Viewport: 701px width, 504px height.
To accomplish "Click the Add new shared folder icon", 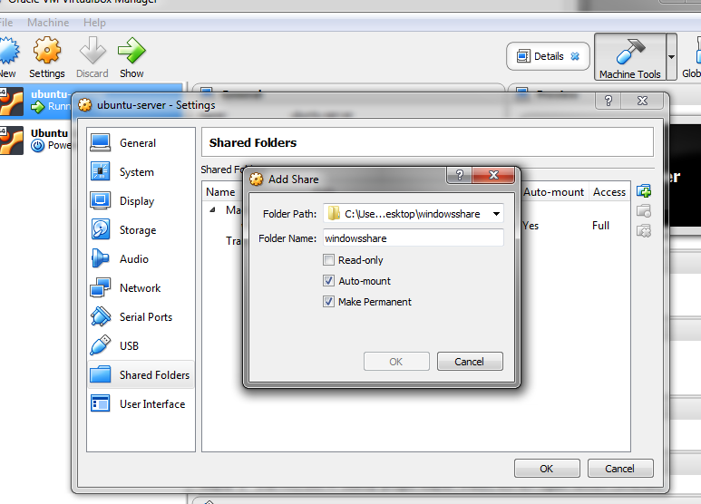I will pyautogui.click(x=644, y=191).
